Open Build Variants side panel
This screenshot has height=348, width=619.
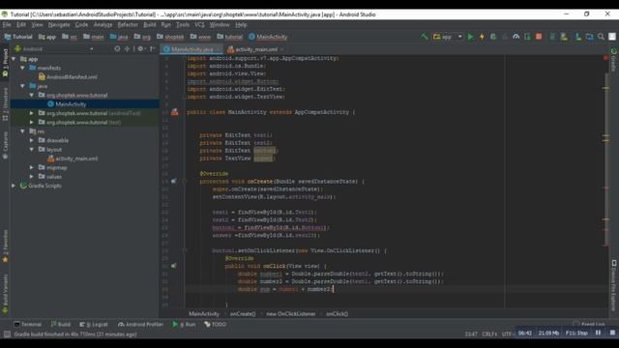[x=5, y=294]
